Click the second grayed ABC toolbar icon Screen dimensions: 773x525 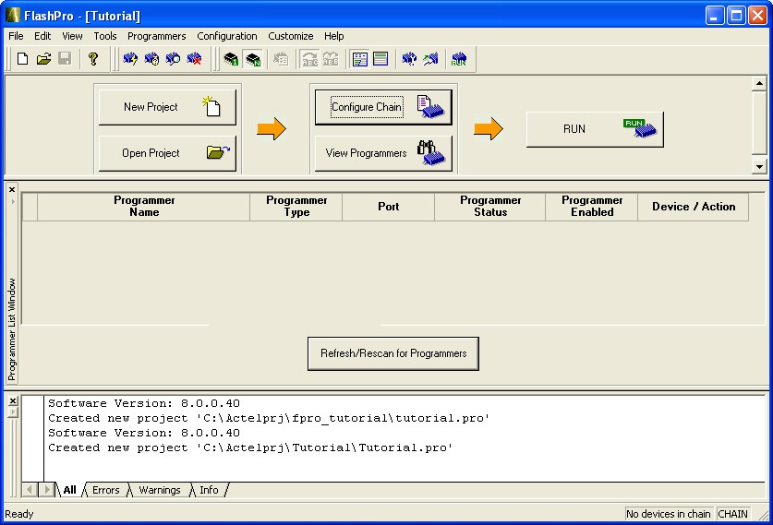[331, 59]
